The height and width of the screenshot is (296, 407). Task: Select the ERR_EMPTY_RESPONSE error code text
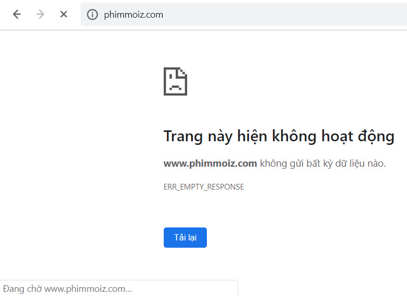coord(204,187)
